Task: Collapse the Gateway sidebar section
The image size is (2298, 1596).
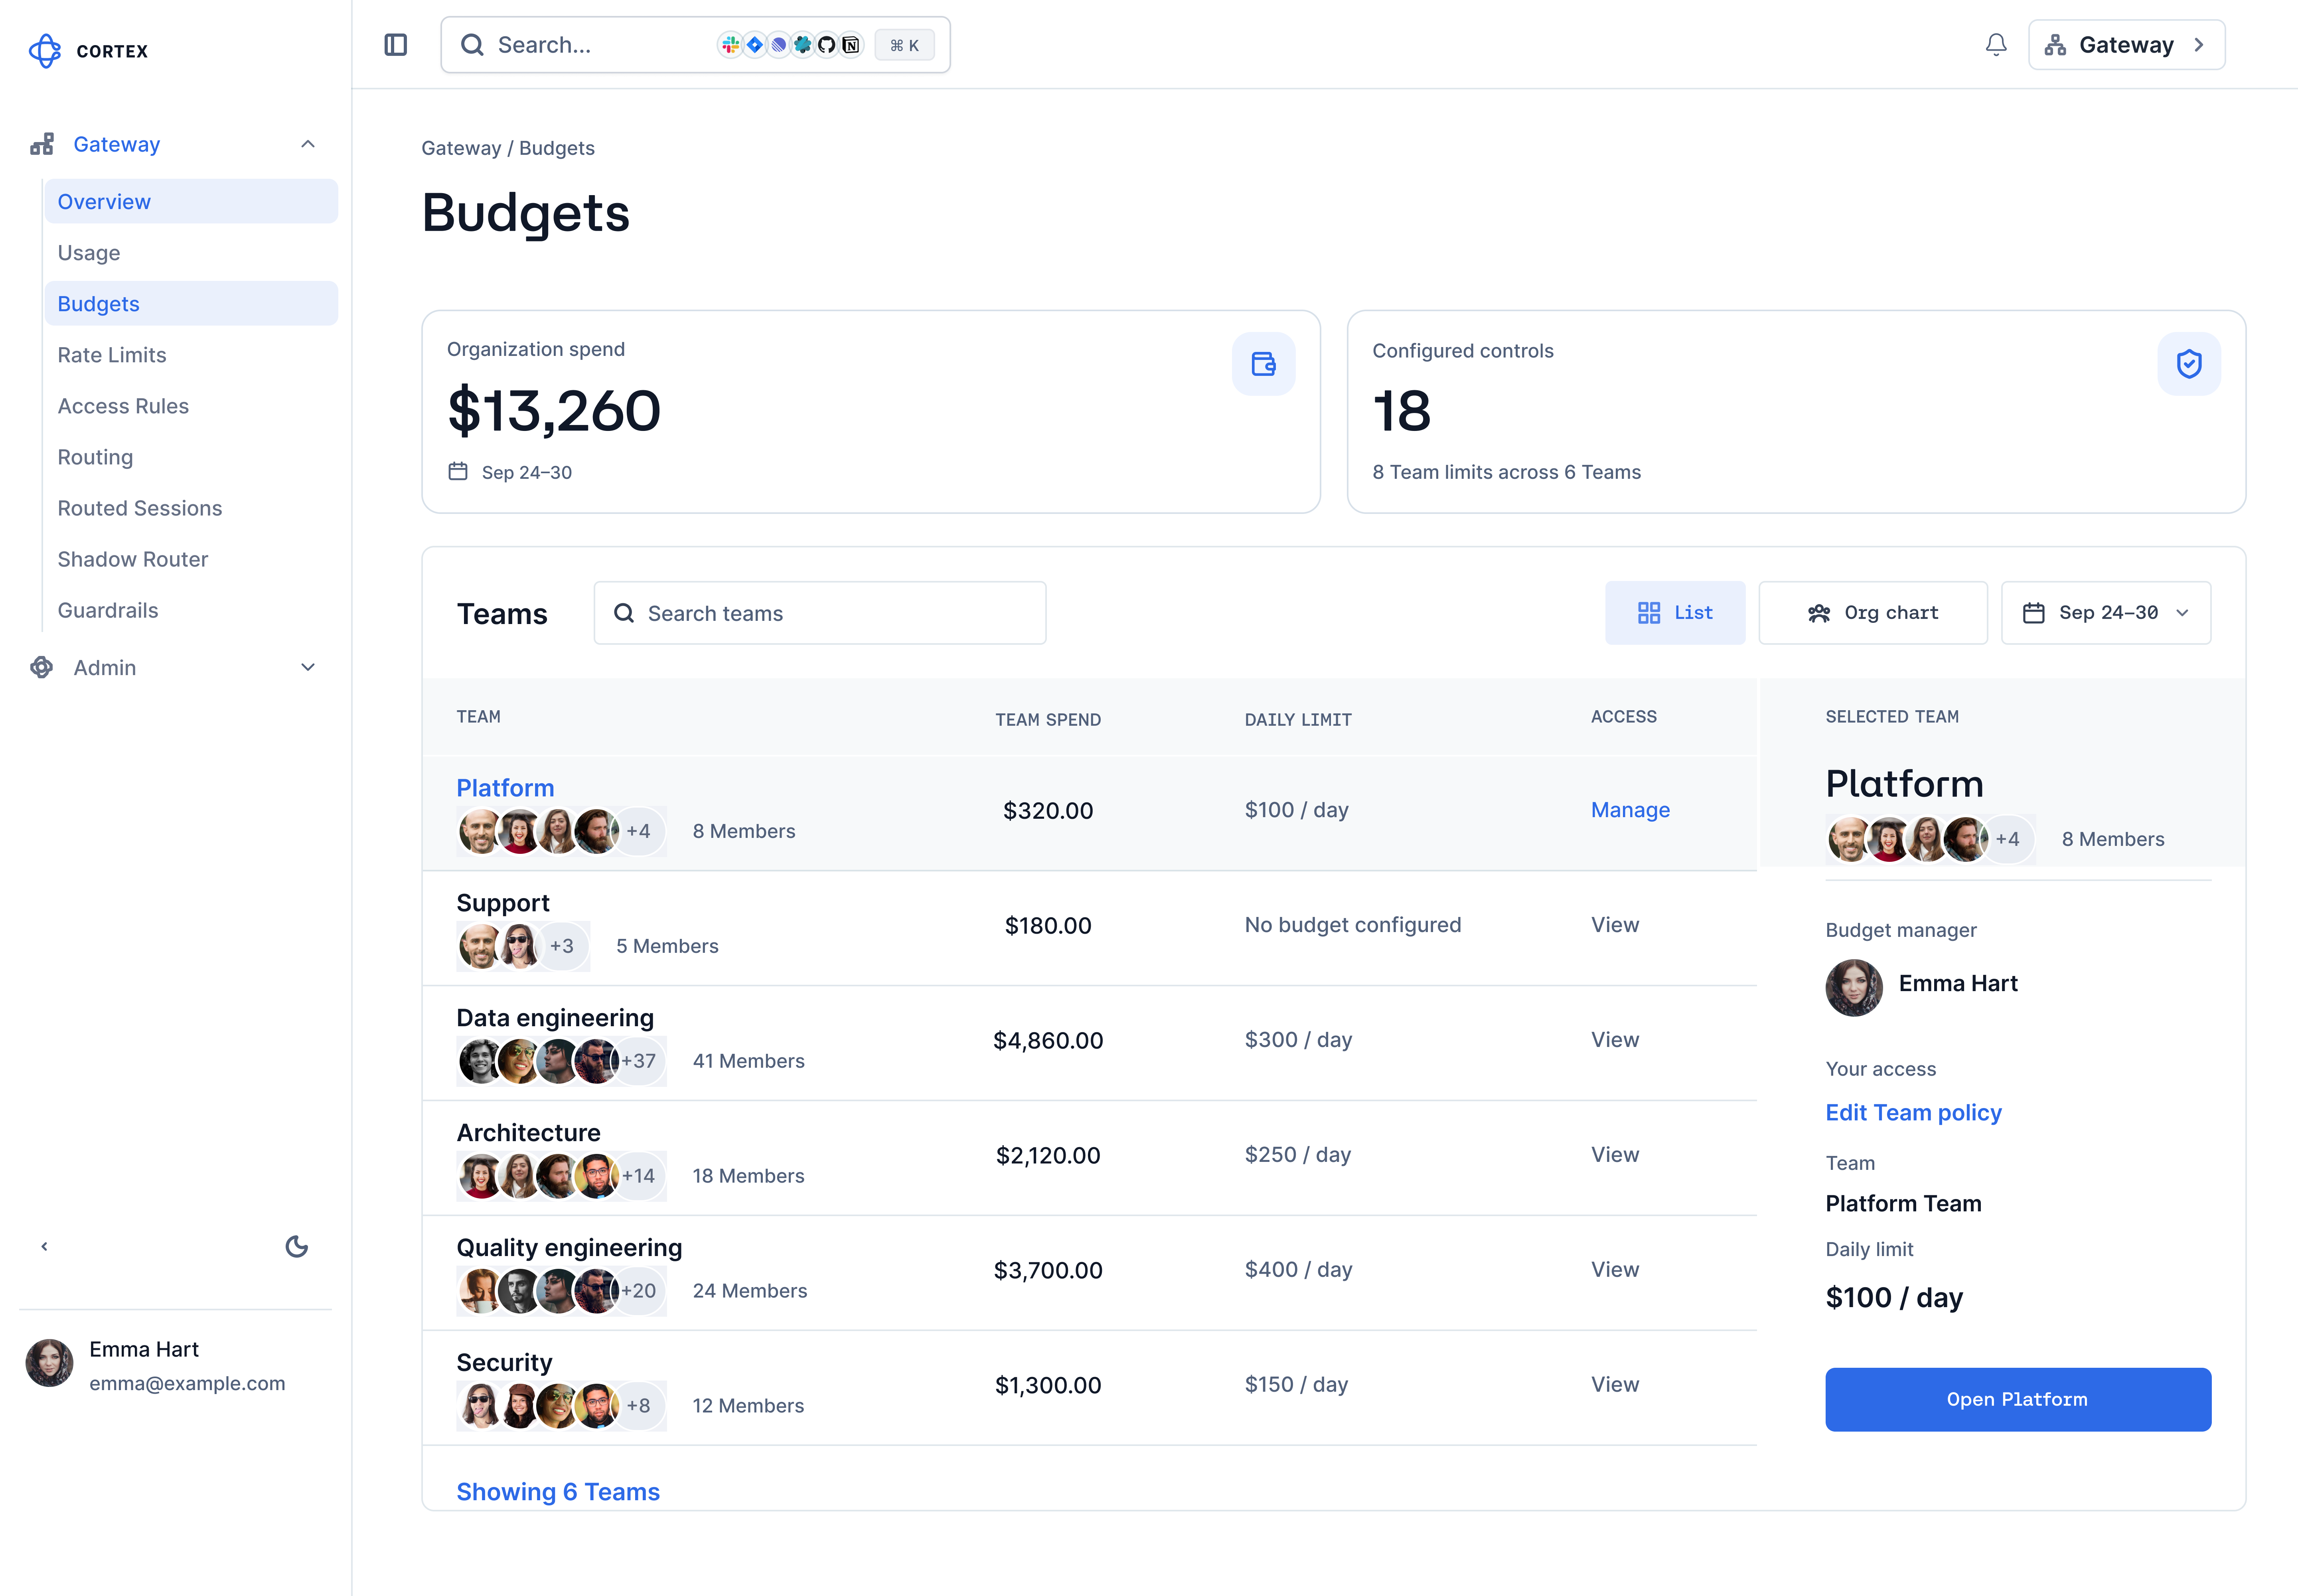Action: point(308,144)
